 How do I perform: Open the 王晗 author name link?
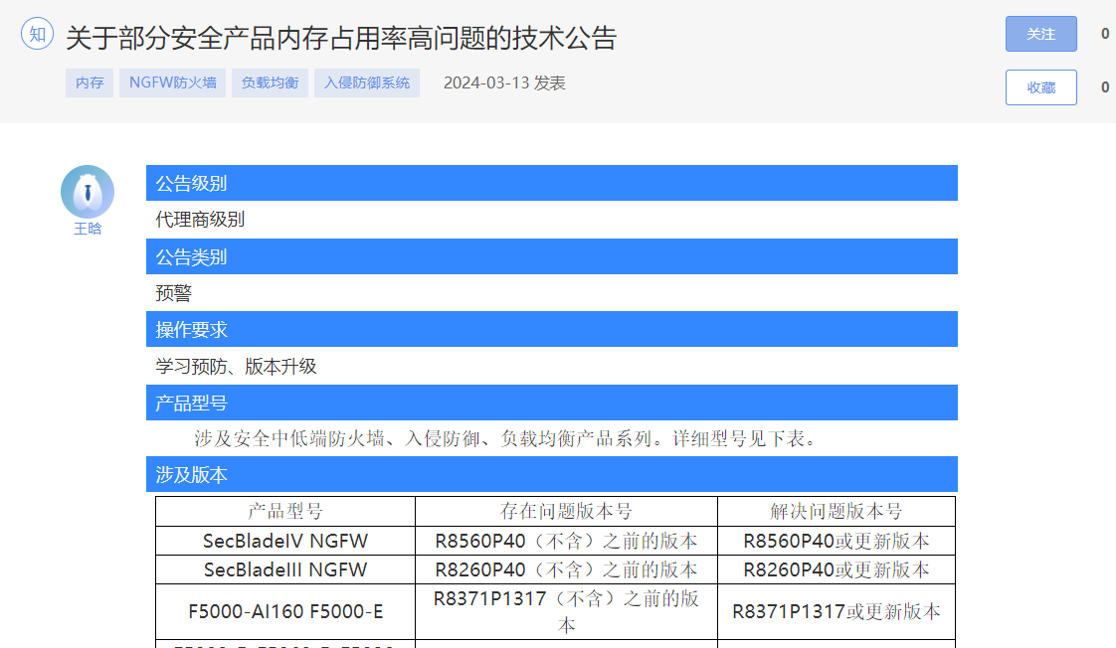click(x=88, y=229)
